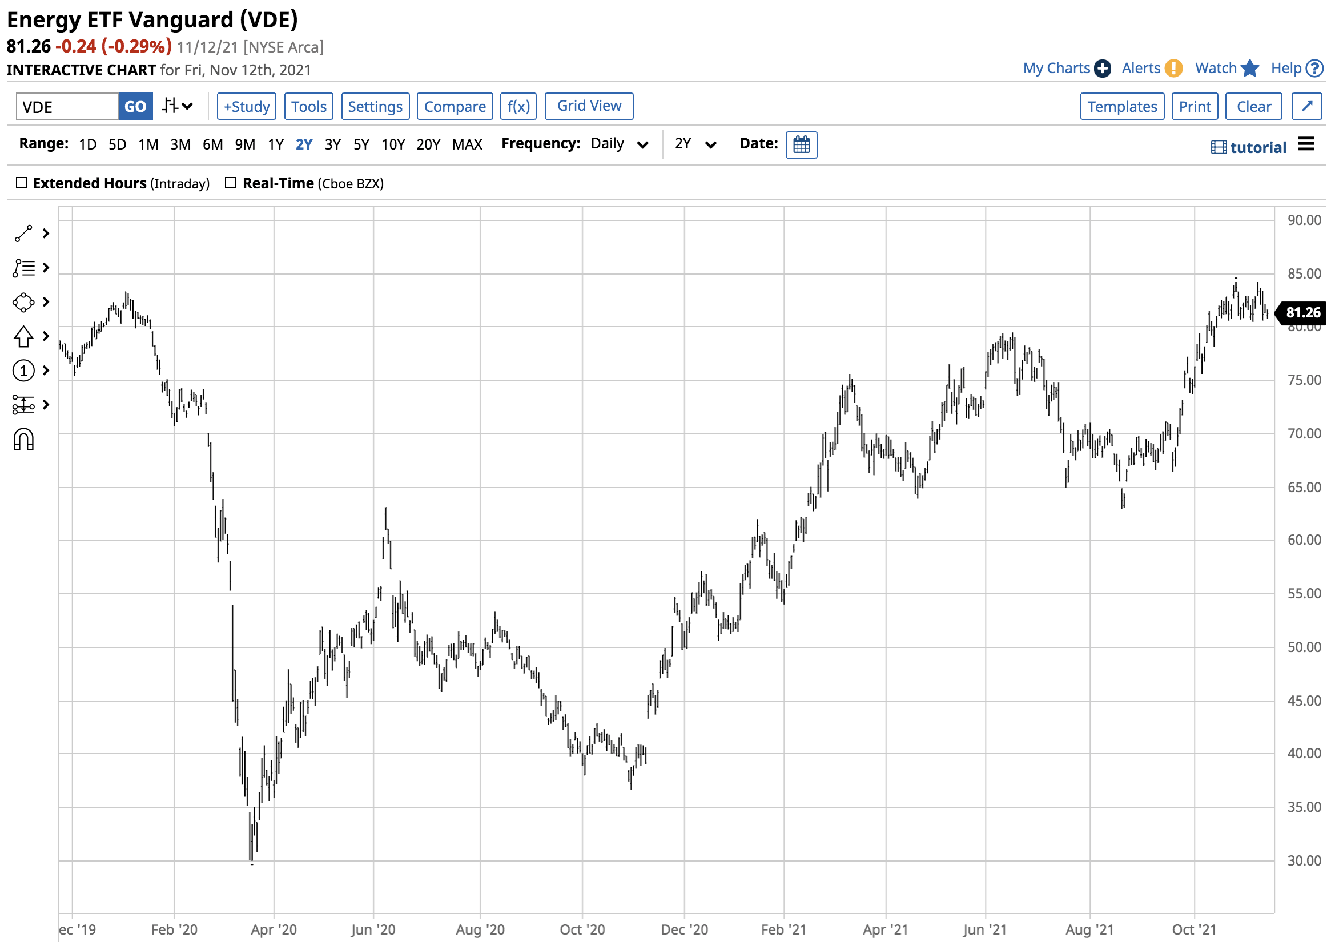This screenshot has width=1343, height=950.
Task: Click the 90.00 price axis label
Action: pos(1305,220)
